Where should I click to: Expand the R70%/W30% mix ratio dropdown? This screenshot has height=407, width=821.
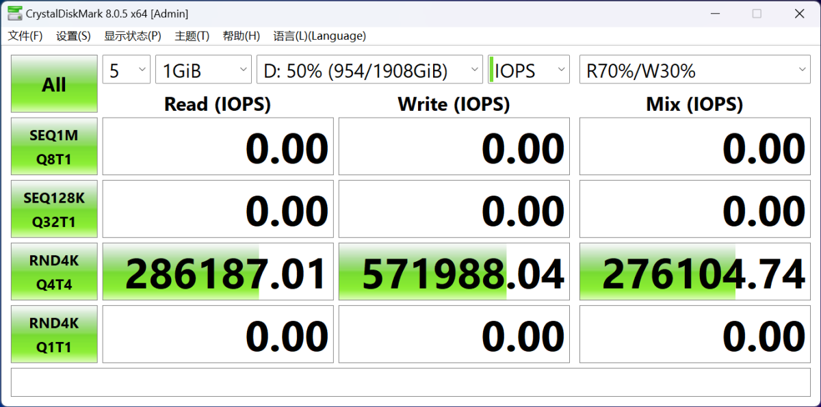[x=694, y=70]
